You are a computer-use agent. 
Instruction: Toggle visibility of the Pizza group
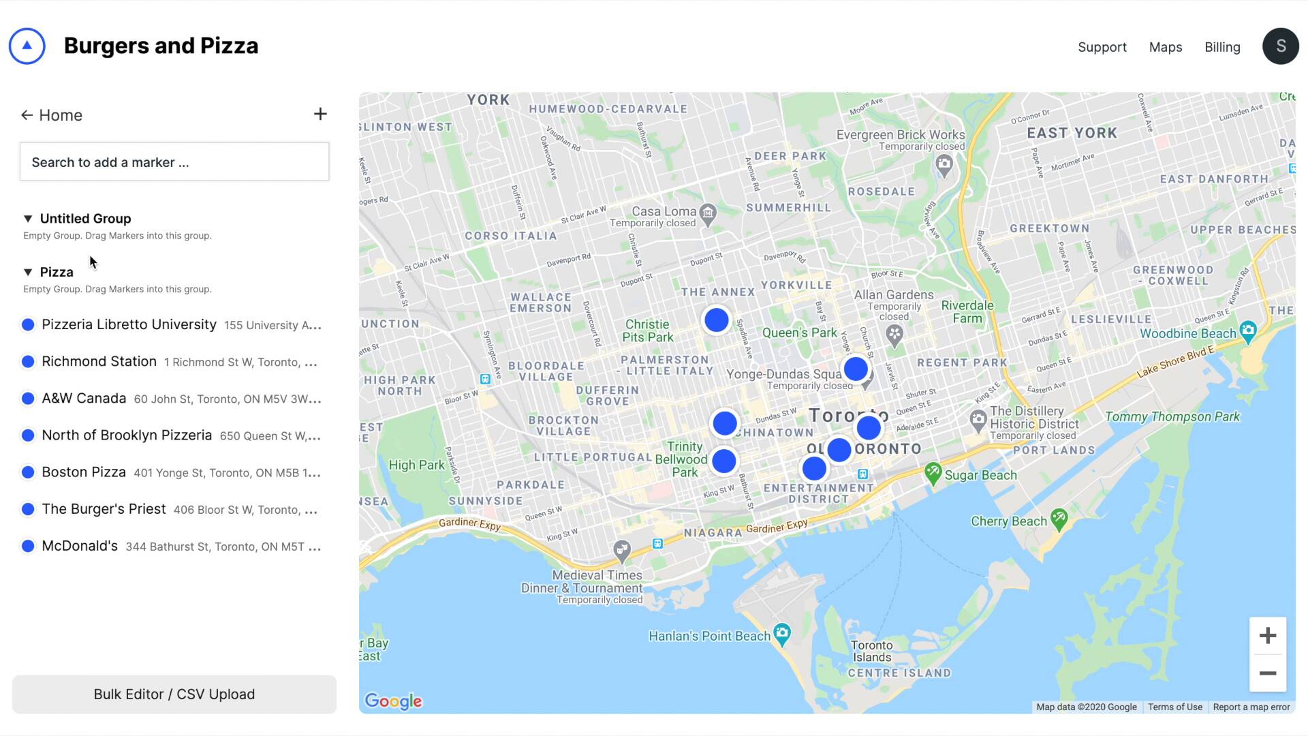[x=28, y=271]
